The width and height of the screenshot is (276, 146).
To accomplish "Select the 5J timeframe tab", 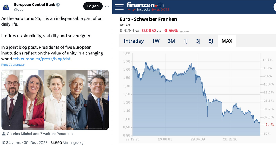I will point(211,41).
